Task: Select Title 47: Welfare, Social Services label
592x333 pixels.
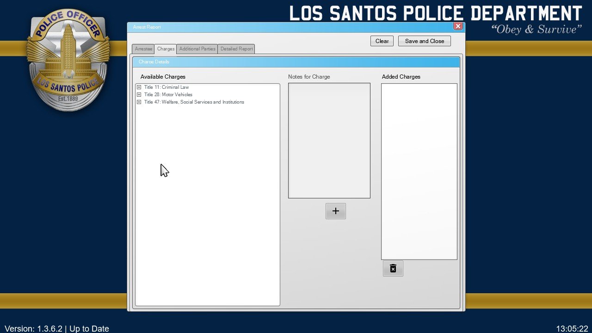Action: click(x=194, y=102)
